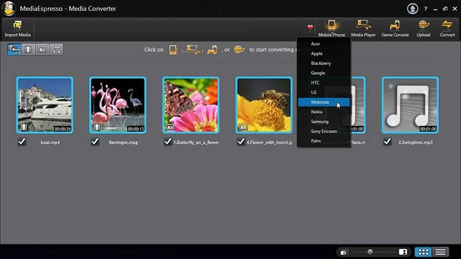Select the butterfly on flower thumbnail
The height and width of the screenshot is (259, 461).
191,105
